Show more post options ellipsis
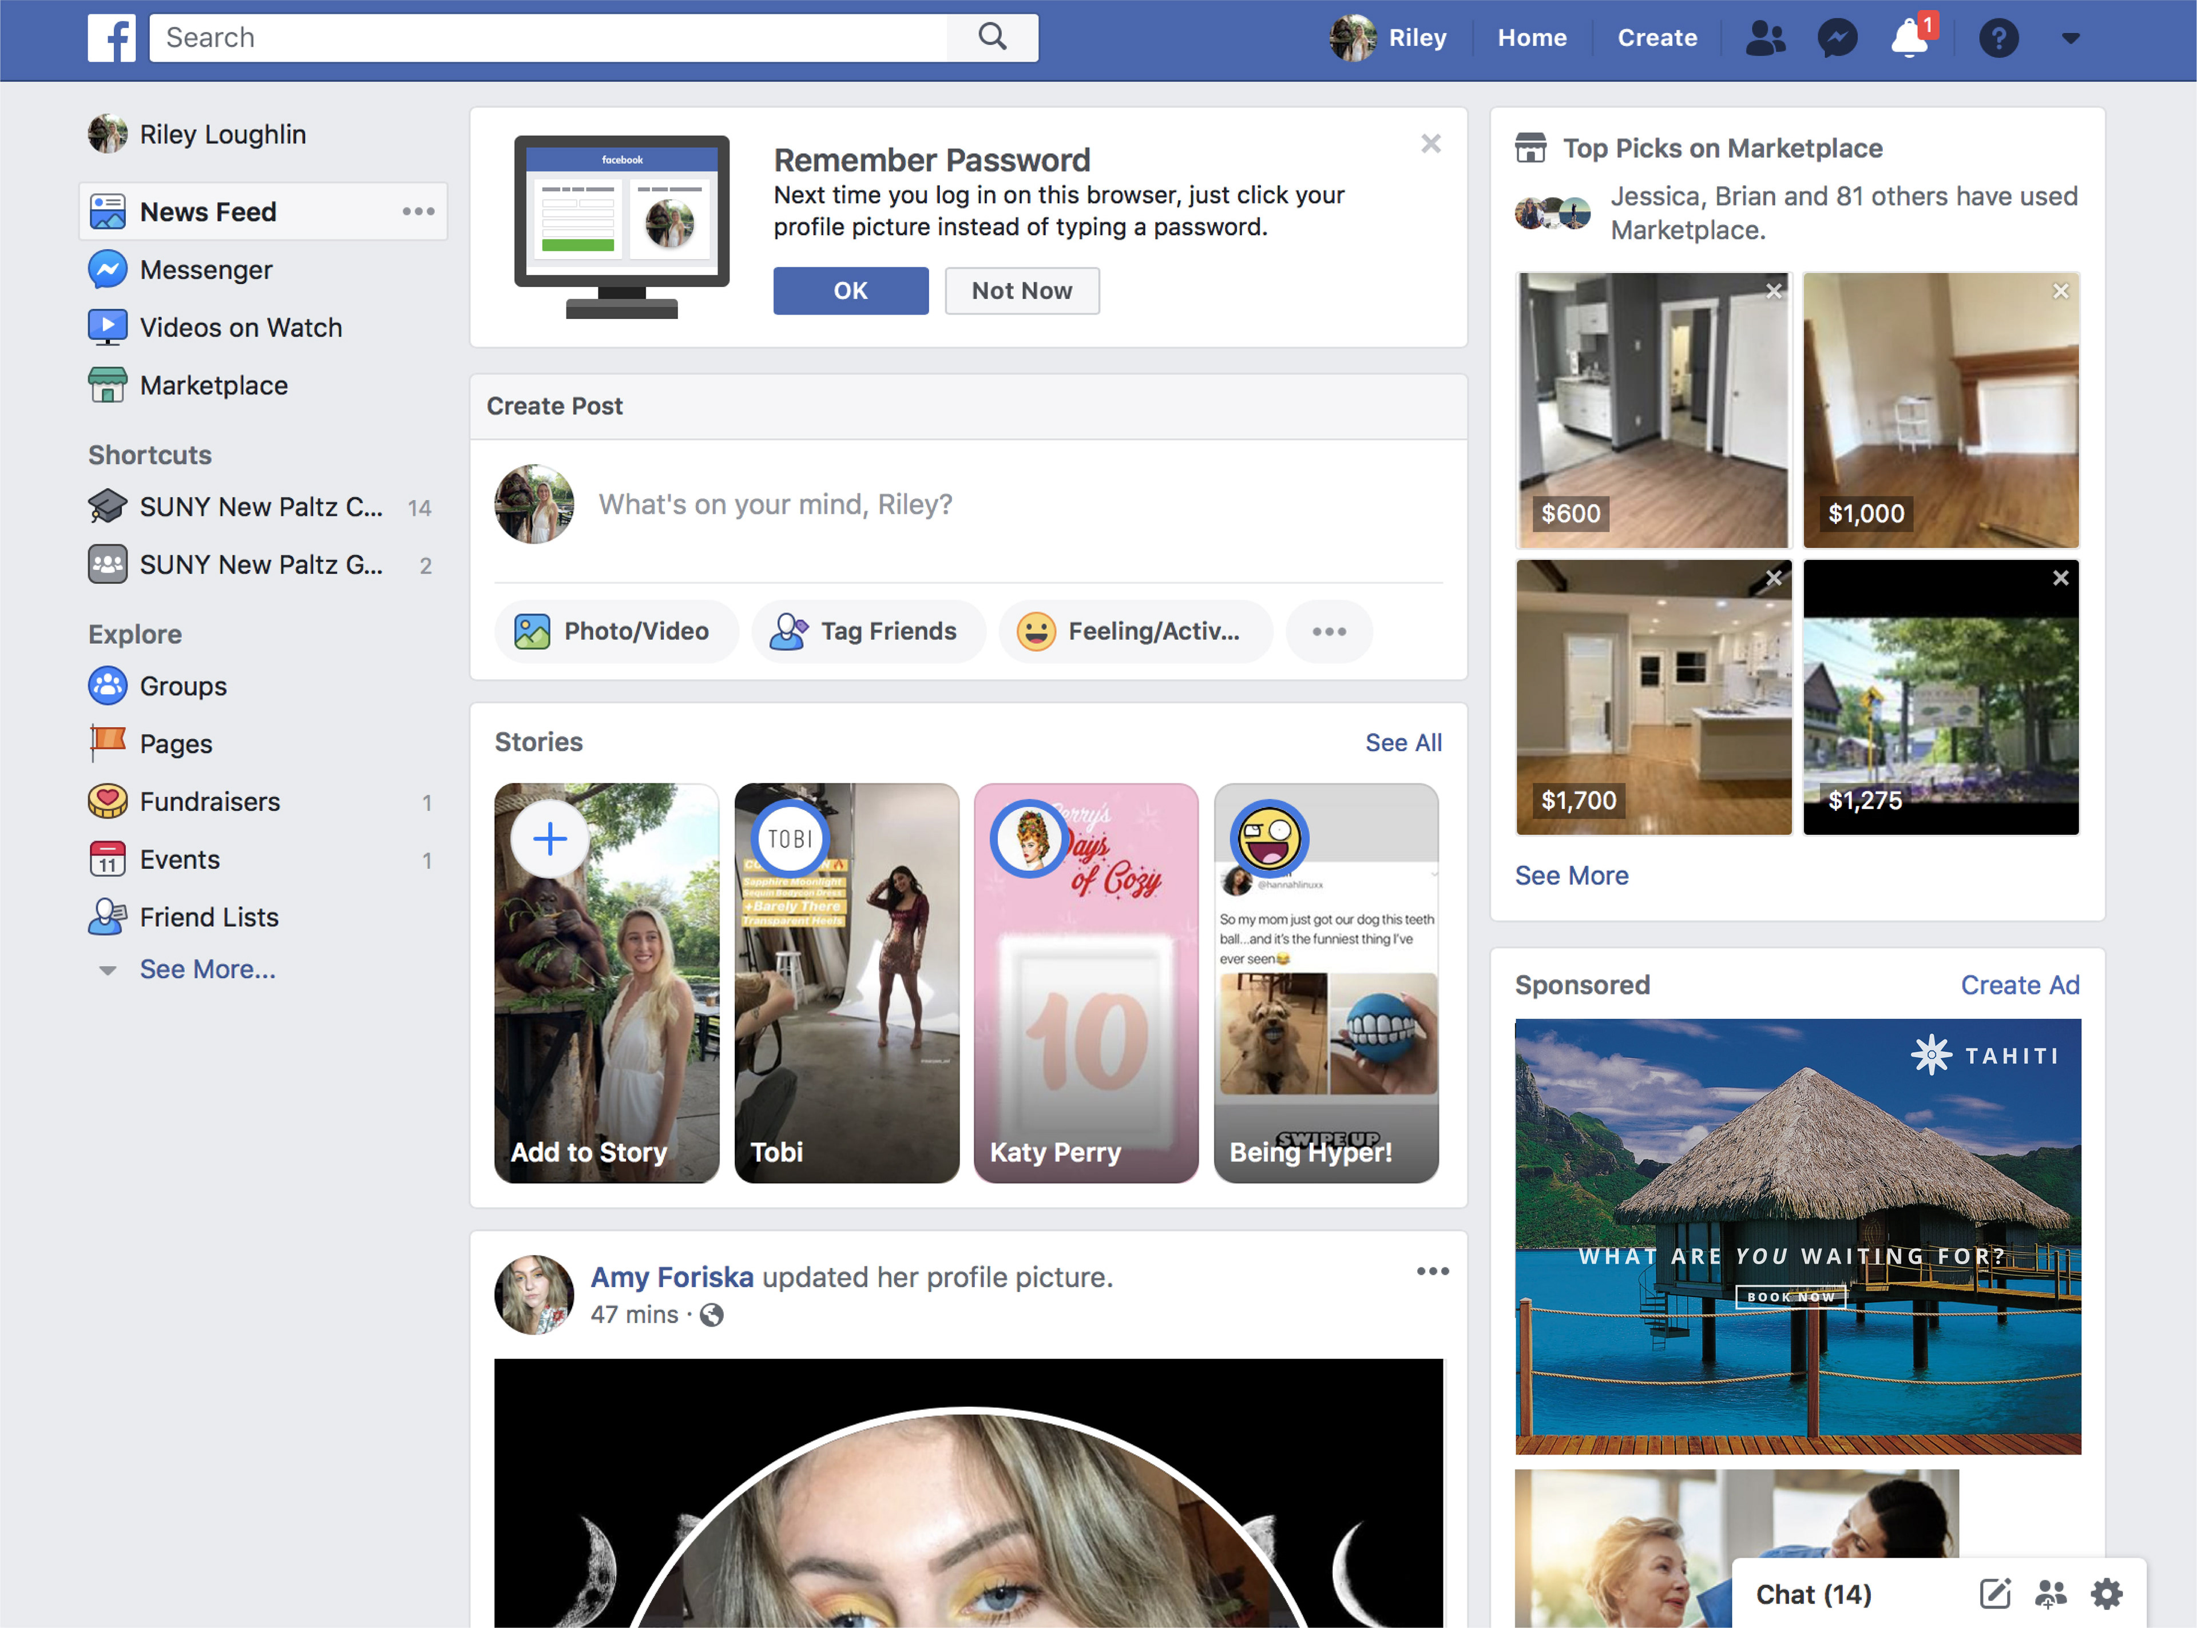The height and width of the screenshot is (1628, 2197). 1328,632
